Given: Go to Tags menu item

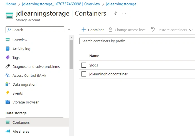Looking at the screenshot, I should pos(16,58).
